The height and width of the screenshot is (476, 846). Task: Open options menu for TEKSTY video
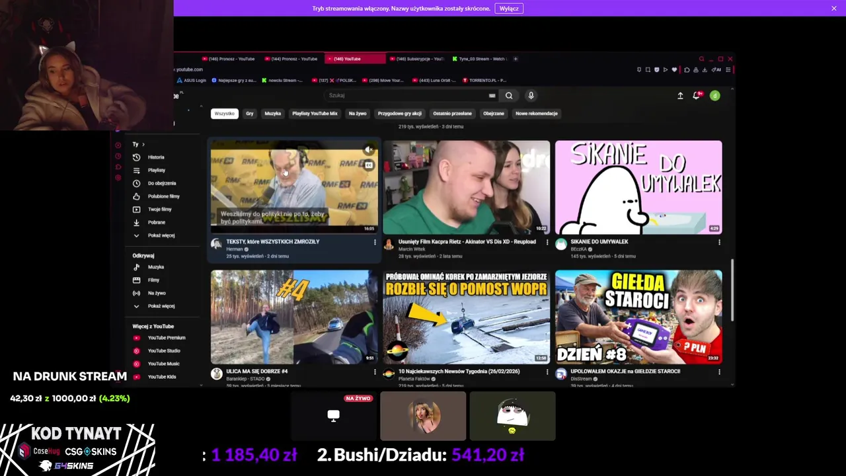[x=375, y=242]
